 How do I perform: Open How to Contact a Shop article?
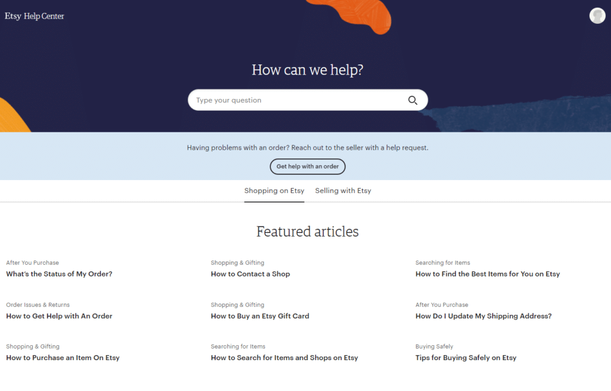point(250,274)
